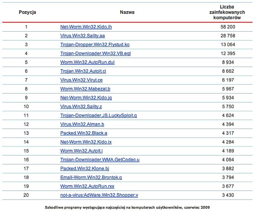Viewport: 256px width, 211px height.
Task: Select the value 3 882
Action: point(228,169)
